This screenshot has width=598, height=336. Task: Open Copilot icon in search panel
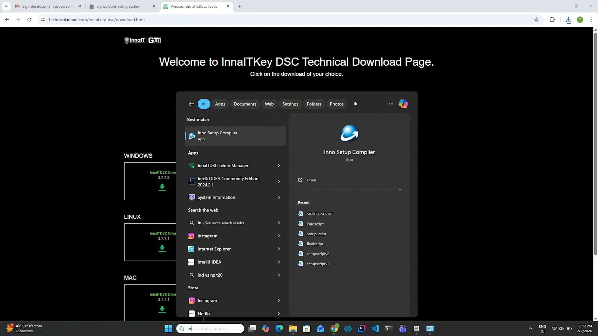[403, 104]
